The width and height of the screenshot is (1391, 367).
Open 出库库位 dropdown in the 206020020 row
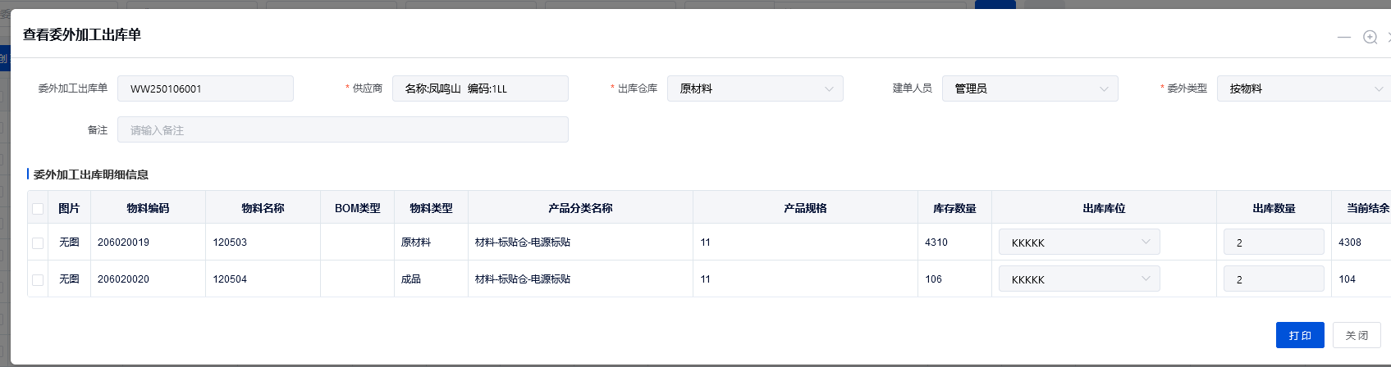tap(1078, 279)
